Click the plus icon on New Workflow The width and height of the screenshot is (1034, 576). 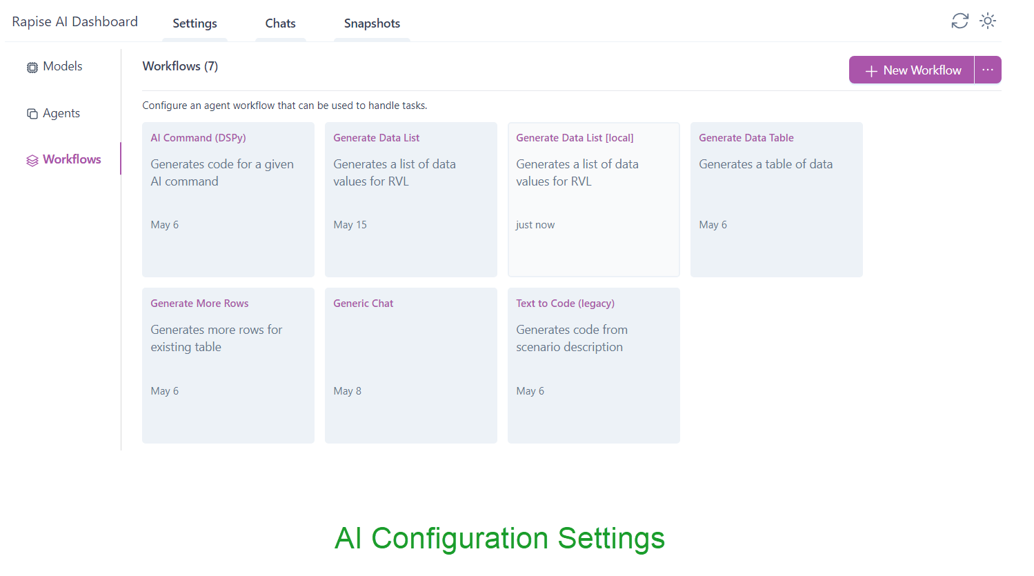click(x=871, y=71)
